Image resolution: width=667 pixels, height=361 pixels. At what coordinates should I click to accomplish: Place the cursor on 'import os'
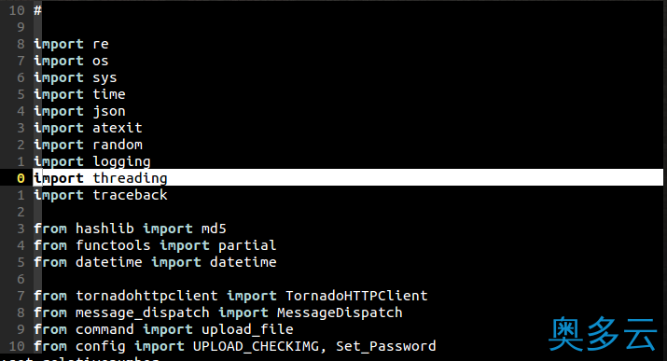pos(72,61)
